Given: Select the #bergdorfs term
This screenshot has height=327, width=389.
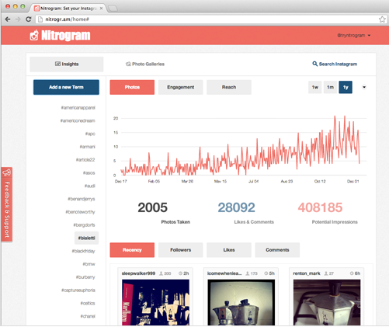Looking at the screenshot, I should point(84,225).
